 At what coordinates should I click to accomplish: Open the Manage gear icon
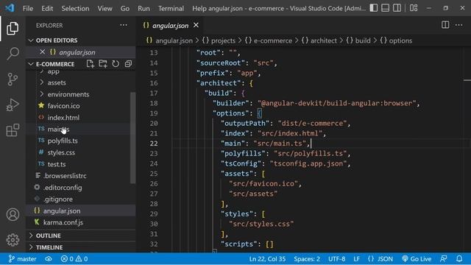pyautogui.click(x=13, y=240)
